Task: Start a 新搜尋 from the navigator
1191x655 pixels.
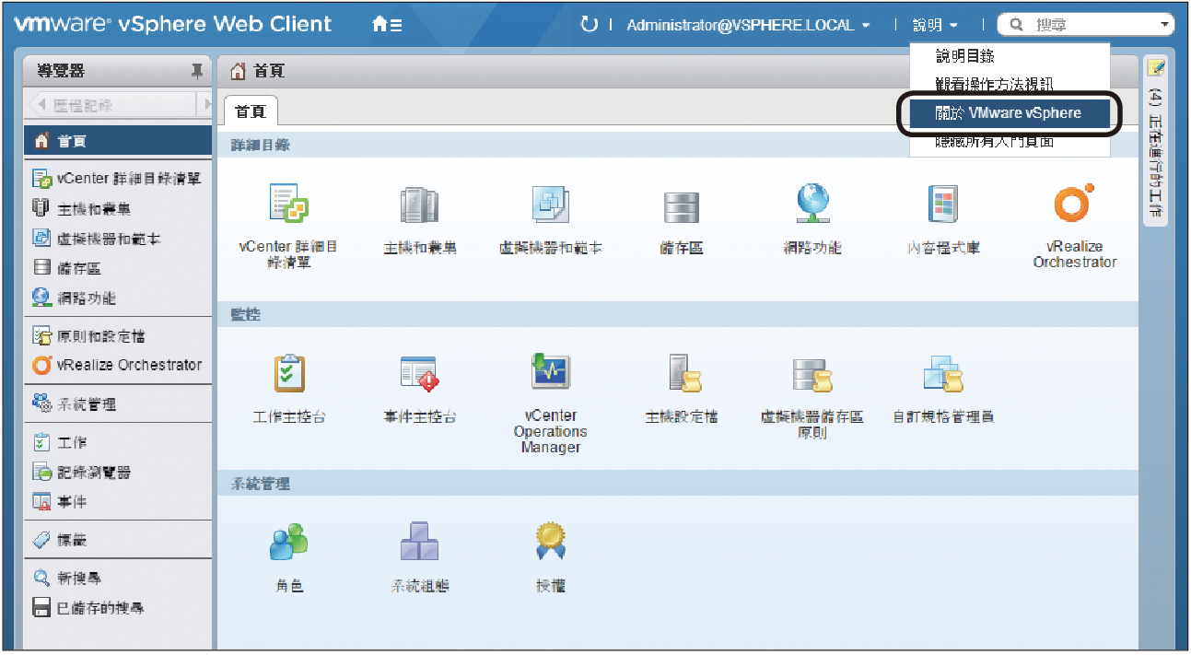Action: 119,579
